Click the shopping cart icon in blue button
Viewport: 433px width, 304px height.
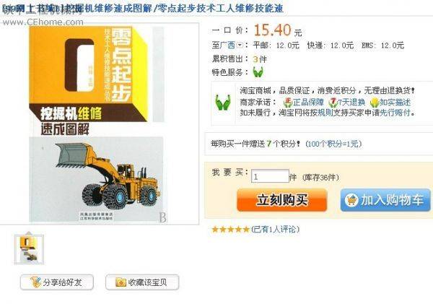pos(351,200)
